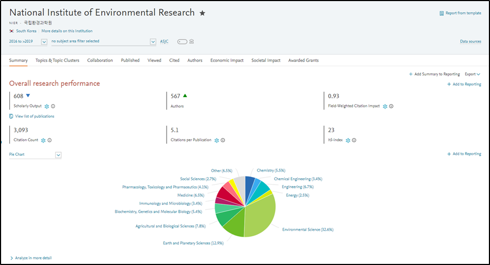Select Biochemistry, Genetics and Molecular Biology label
Screen dimensions: 490x265
coord(158,212)
